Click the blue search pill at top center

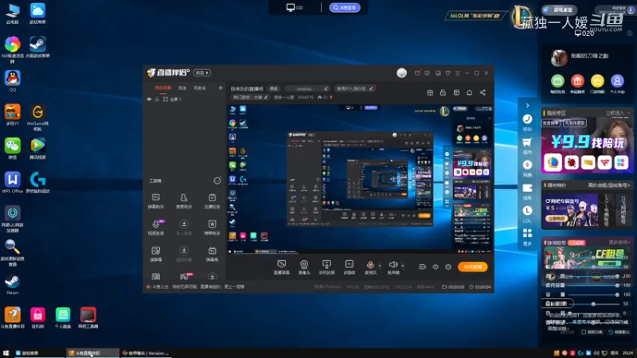[x=345, y=7]
